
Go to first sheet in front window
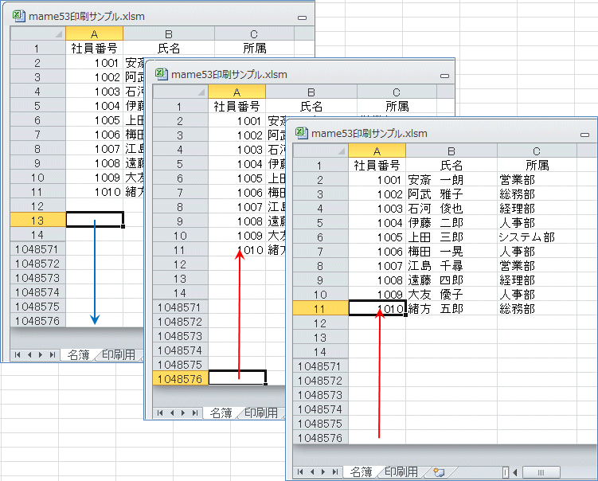(x=300, y=471)
